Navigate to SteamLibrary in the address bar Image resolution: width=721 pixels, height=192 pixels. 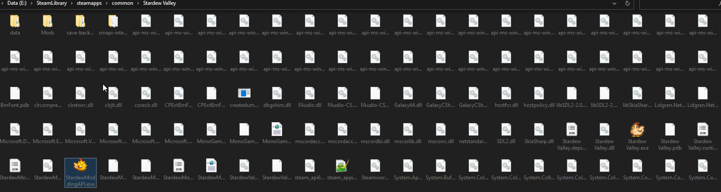[x=52, y=3]
